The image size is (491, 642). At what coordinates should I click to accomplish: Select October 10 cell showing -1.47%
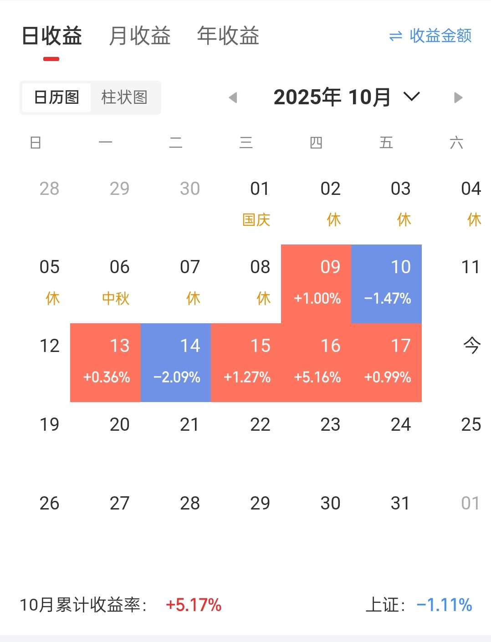[x=387, y=284]
